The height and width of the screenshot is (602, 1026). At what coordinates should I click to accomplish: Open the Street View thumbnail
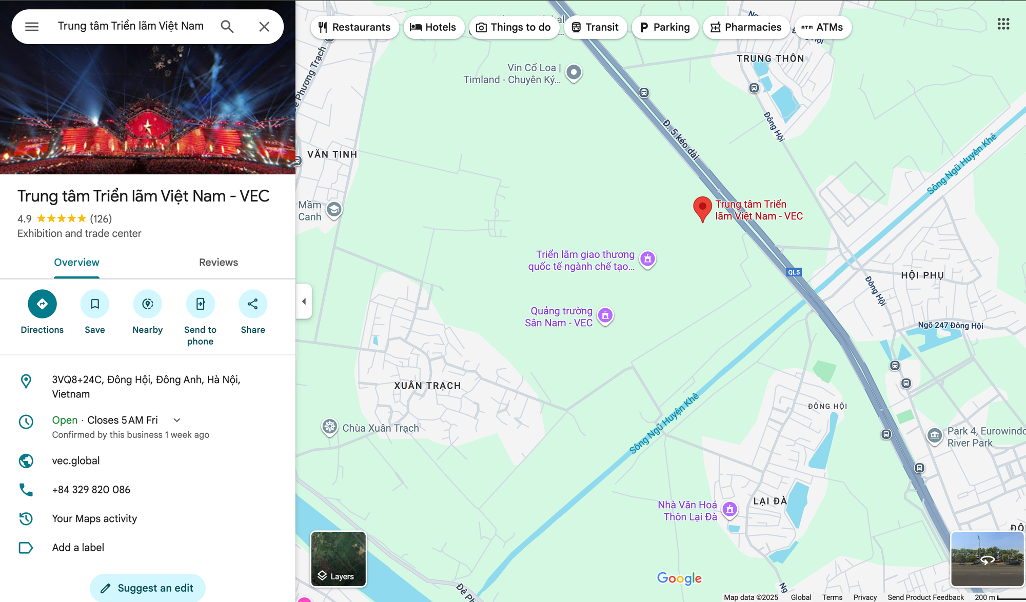pos(988,559)
